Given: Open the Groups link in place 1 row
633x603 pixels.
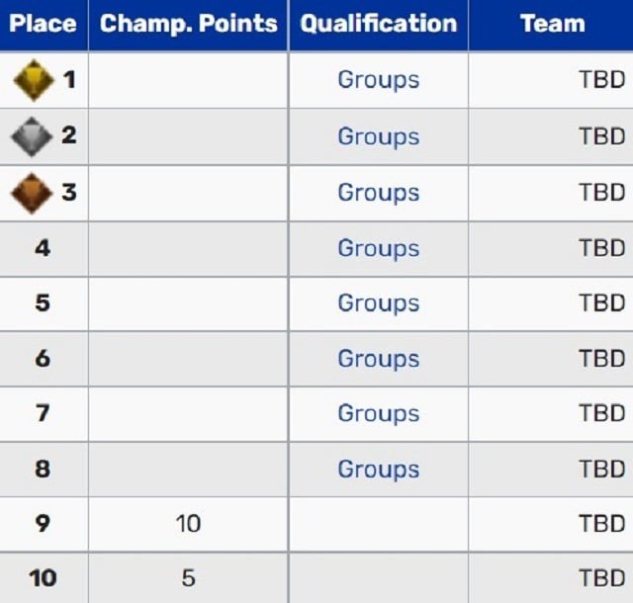Looking at the screenshot, I should (379, 80).
